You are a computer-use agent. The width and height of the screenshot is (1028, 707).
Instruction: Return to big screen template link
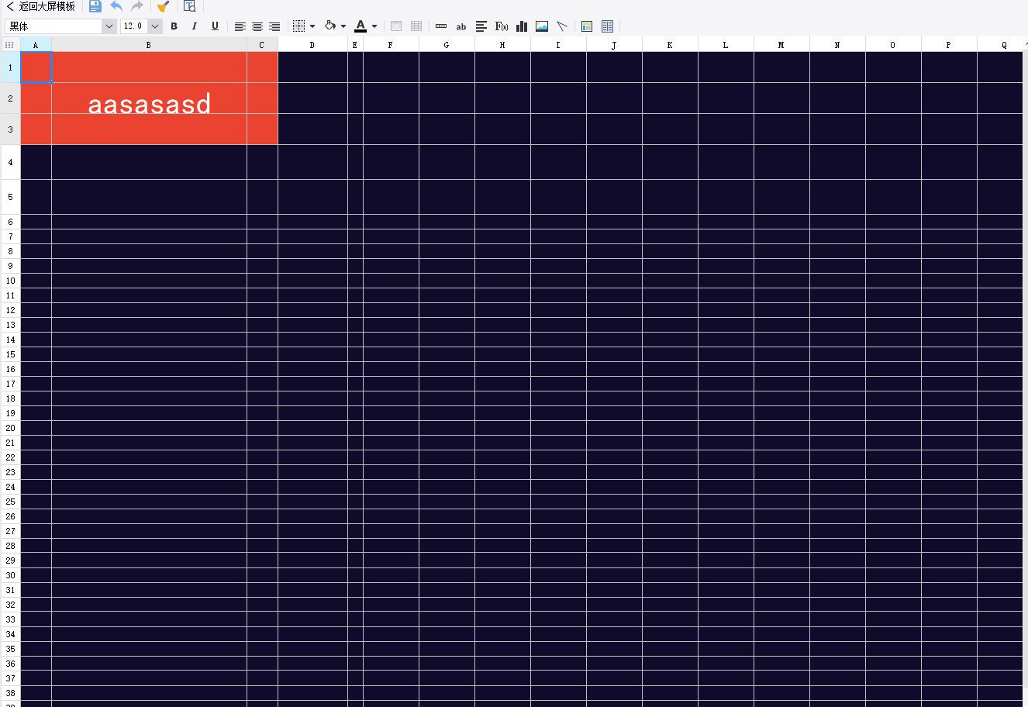(x=41, y=6)
